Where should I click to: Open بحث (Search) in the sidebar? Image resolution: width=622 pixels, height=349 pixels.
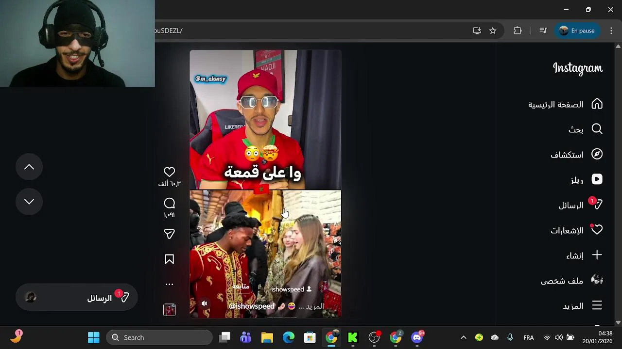586,129
